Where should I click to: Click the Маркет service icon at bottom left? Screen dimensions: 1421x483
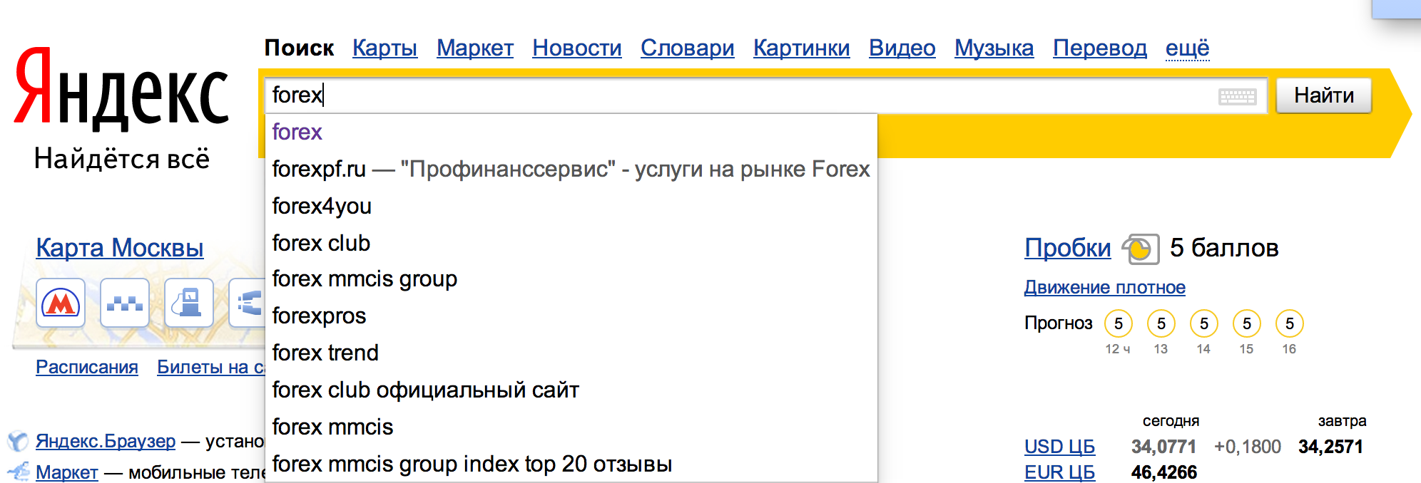18,472
